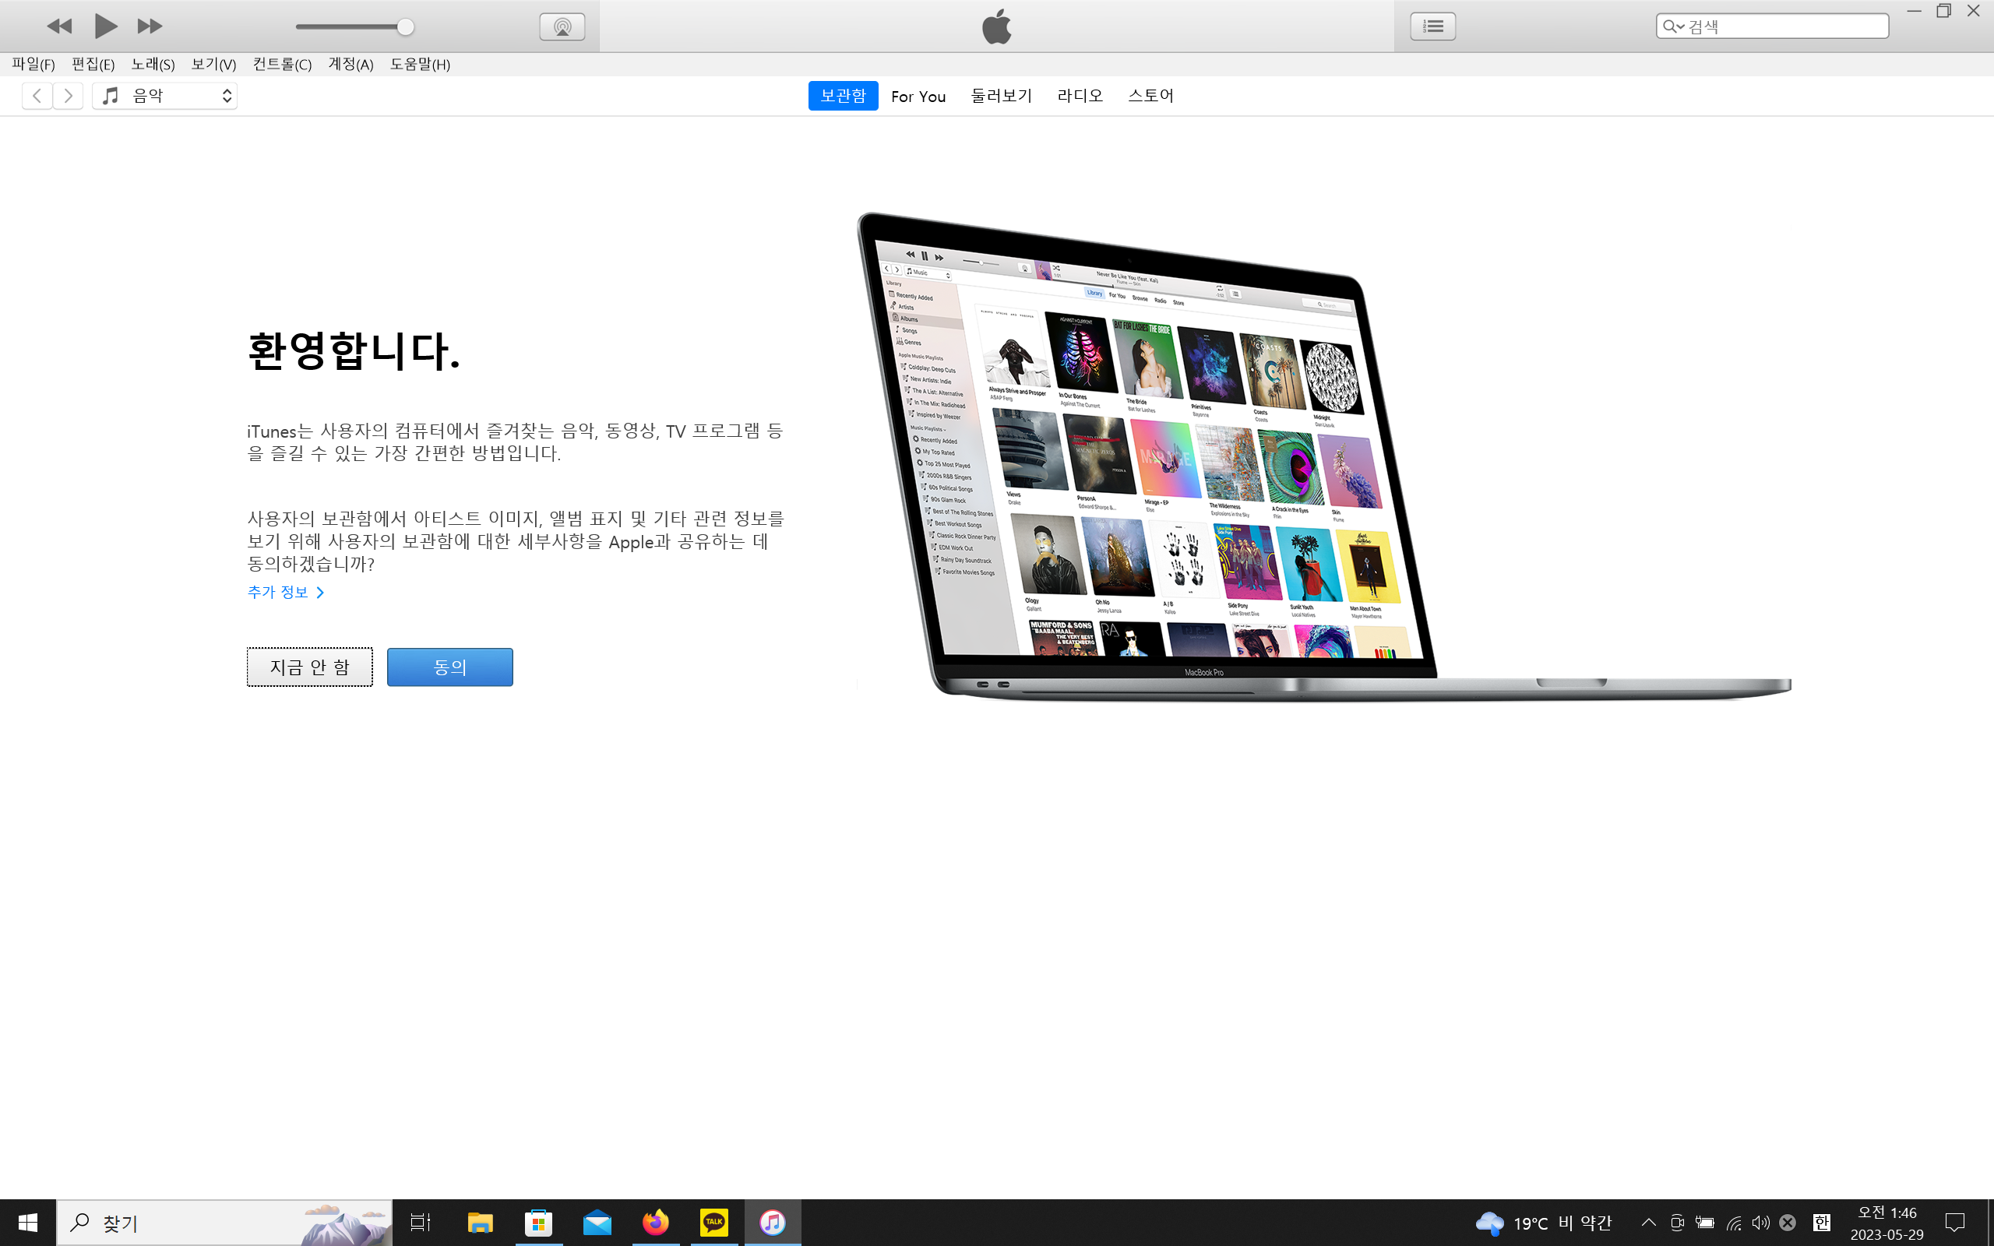Open Firefox from the taskbar
The image size is (1994, 1246).
coord(656,1222)
